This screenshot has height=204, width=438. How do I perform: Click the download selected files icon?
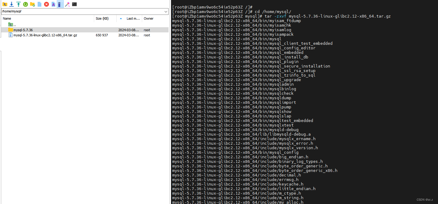tap(12, 4)
